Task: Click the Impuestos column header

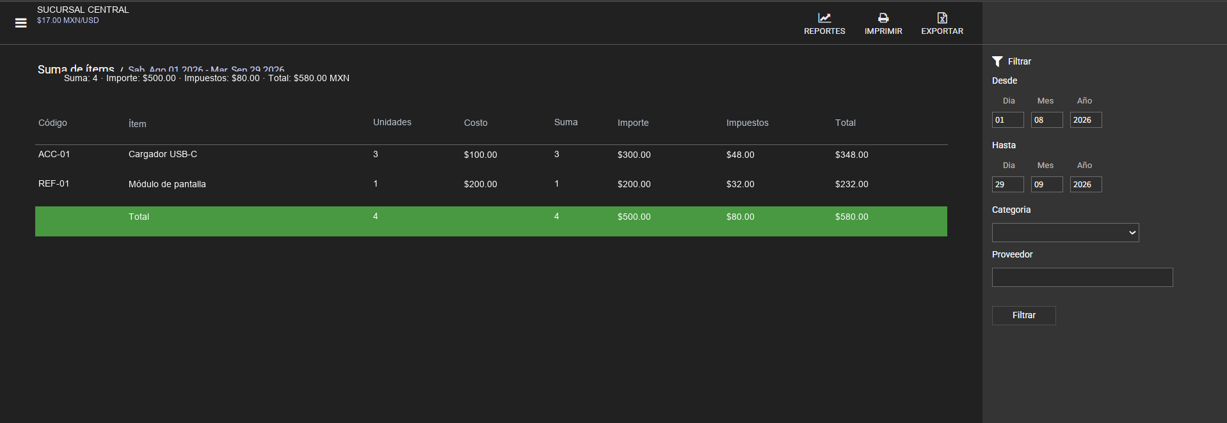Action: [x=748, y=123]
